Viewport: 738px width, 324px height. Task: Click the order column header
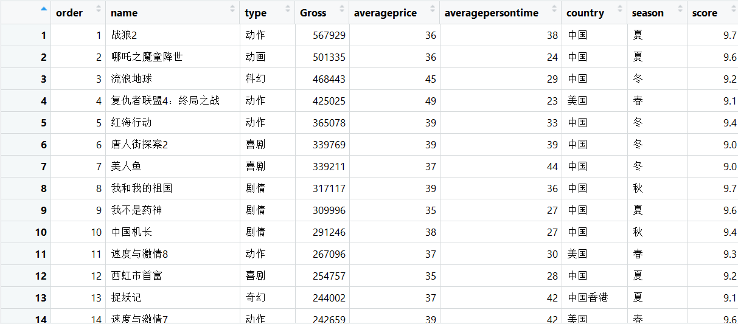coord(78,13)
